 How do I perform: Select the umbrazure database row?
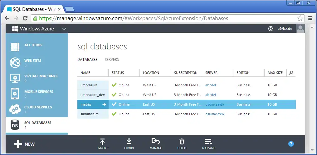coord(186,85)
